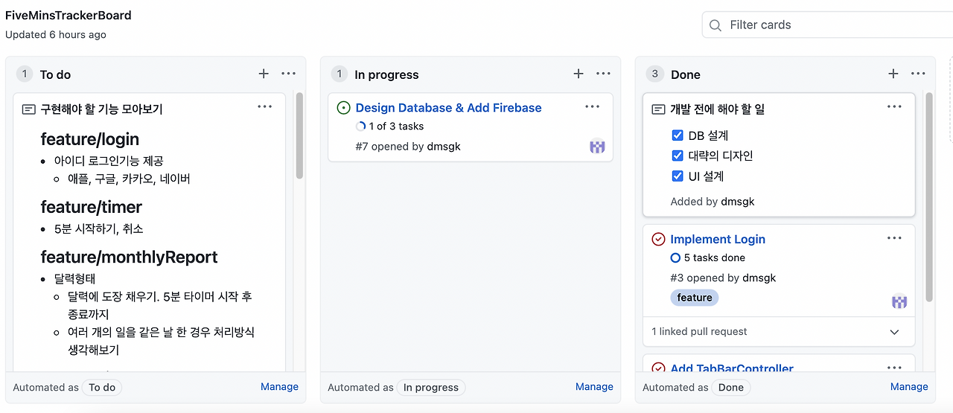Click the card count badge of In progress
953x413 pixels.
pyautogui.click(x=340, y=74)
